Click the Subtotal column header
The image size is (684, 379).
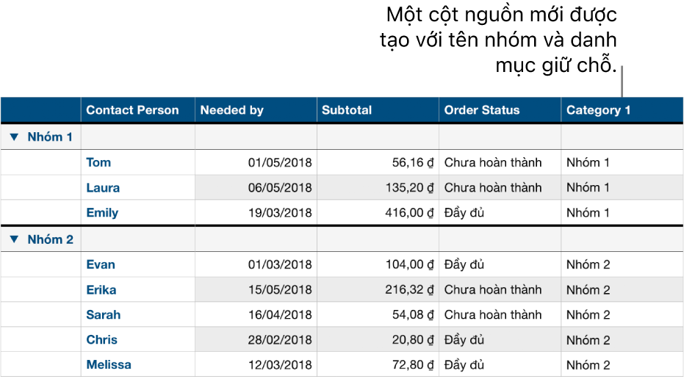346,110
